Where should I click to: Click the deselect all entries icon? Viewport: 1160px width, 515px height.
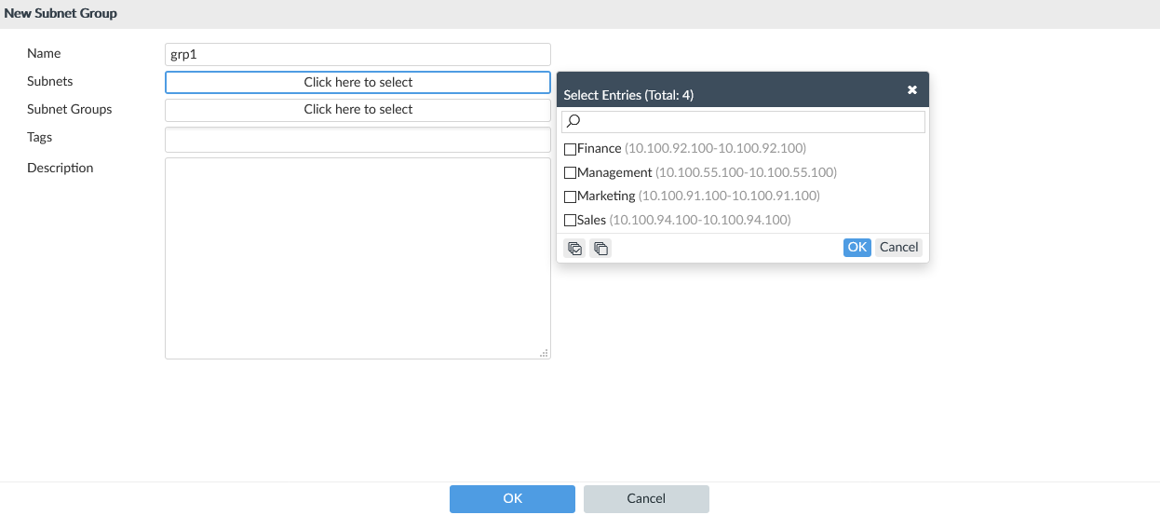600,249
